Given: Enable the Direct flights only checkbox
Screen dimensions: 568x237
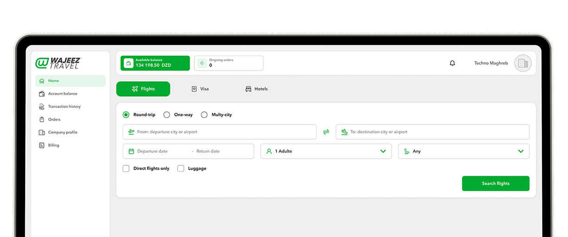Looking at the screenshot, I should pos(126,168).
